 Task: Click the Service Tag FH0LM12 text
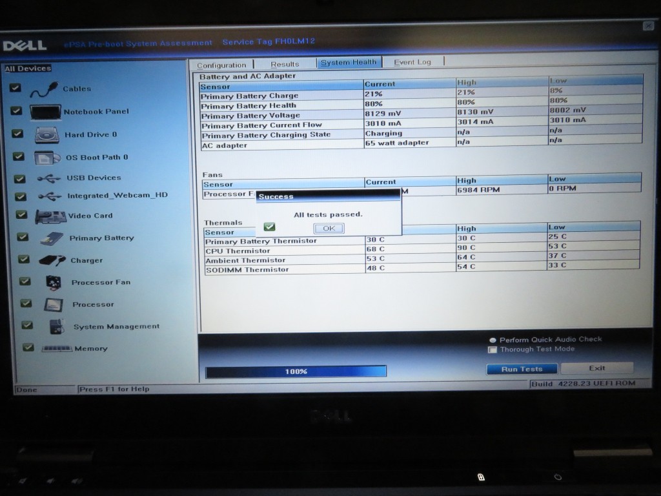pos(269,42)
